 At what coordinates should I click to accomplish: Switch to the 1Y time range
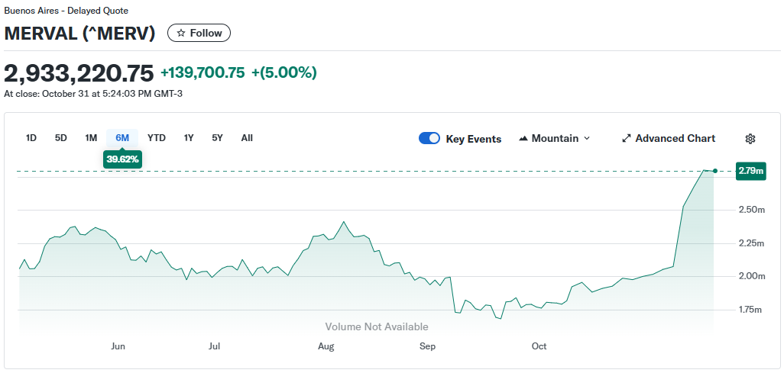click(189, 138)
